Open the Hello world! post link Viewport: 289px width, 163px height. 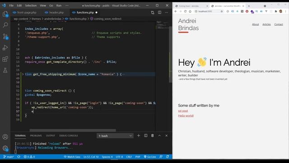point(186,116)
